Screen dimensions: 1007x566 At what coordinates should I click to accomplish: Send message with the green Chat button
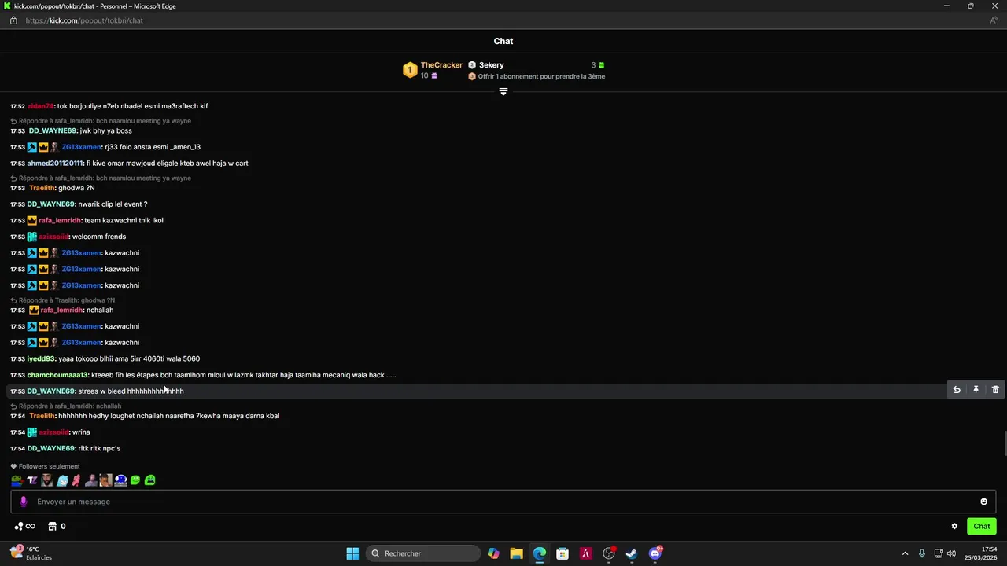982,527
